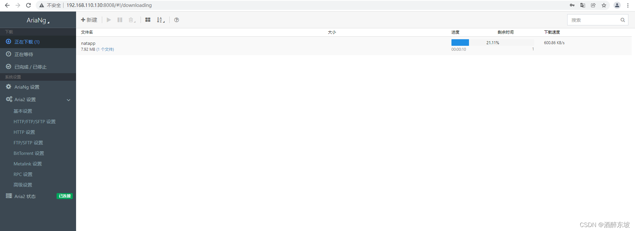The image size is (635, 231).
Task: Click the natapp download progress bar
Action: tap(492, 43)
